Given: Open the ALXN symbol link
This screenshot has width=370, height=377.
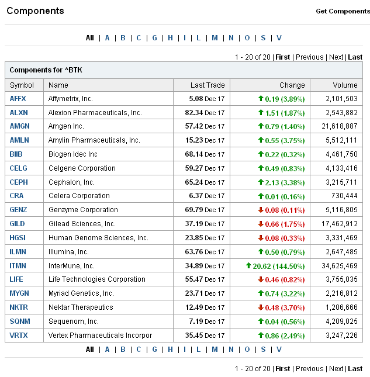Looking at the screenshot, I should (19, 113).
